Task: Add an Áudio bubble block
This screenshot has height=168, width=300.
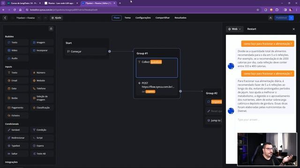Action: pyautogui.click(x=17, y=58)
